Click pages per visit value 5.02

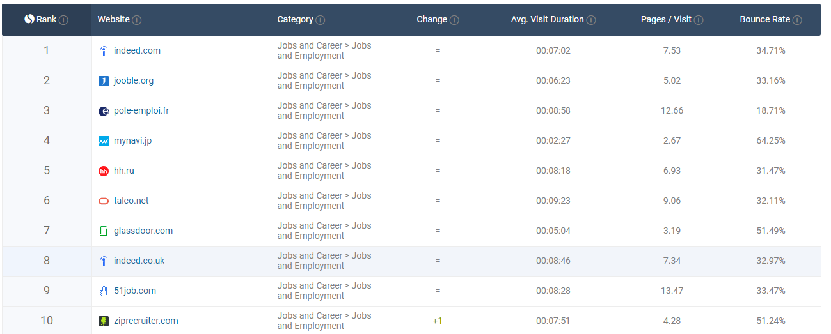click(672, 80)
